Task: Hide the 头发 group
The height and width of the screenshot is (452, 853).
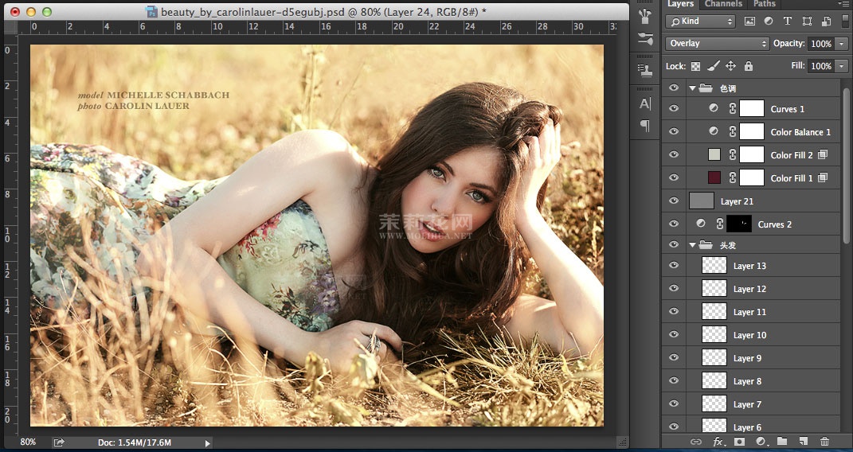Action: pos(674,244)
